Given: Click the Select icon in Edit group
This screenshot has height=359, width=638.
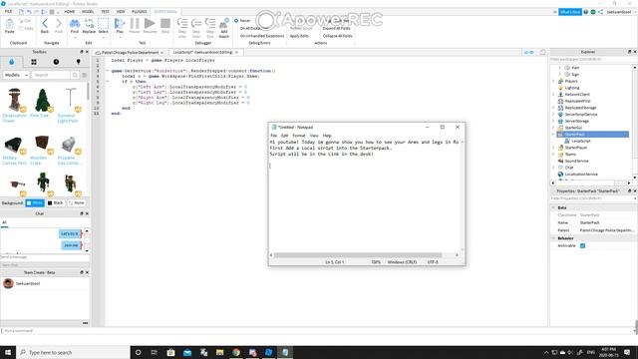Looking at the screenshot, I should [104, 24].
